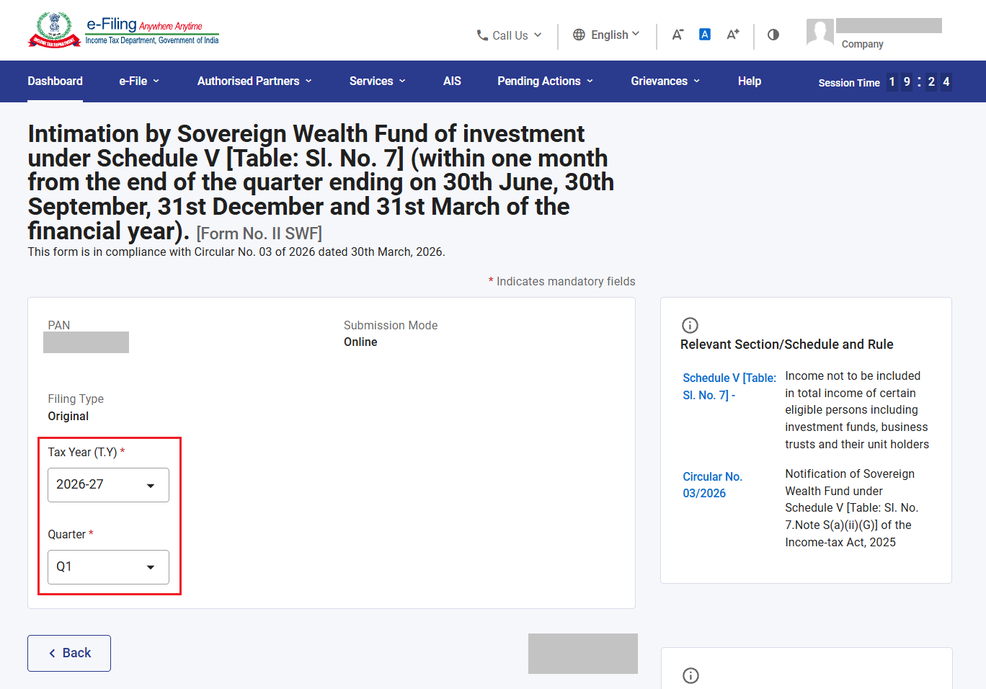Go to the AIS tab

[x=452, y=81]
